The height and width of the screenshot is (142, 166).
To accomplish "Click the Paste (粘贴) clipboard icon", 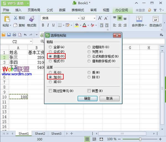I will [7, 19].
